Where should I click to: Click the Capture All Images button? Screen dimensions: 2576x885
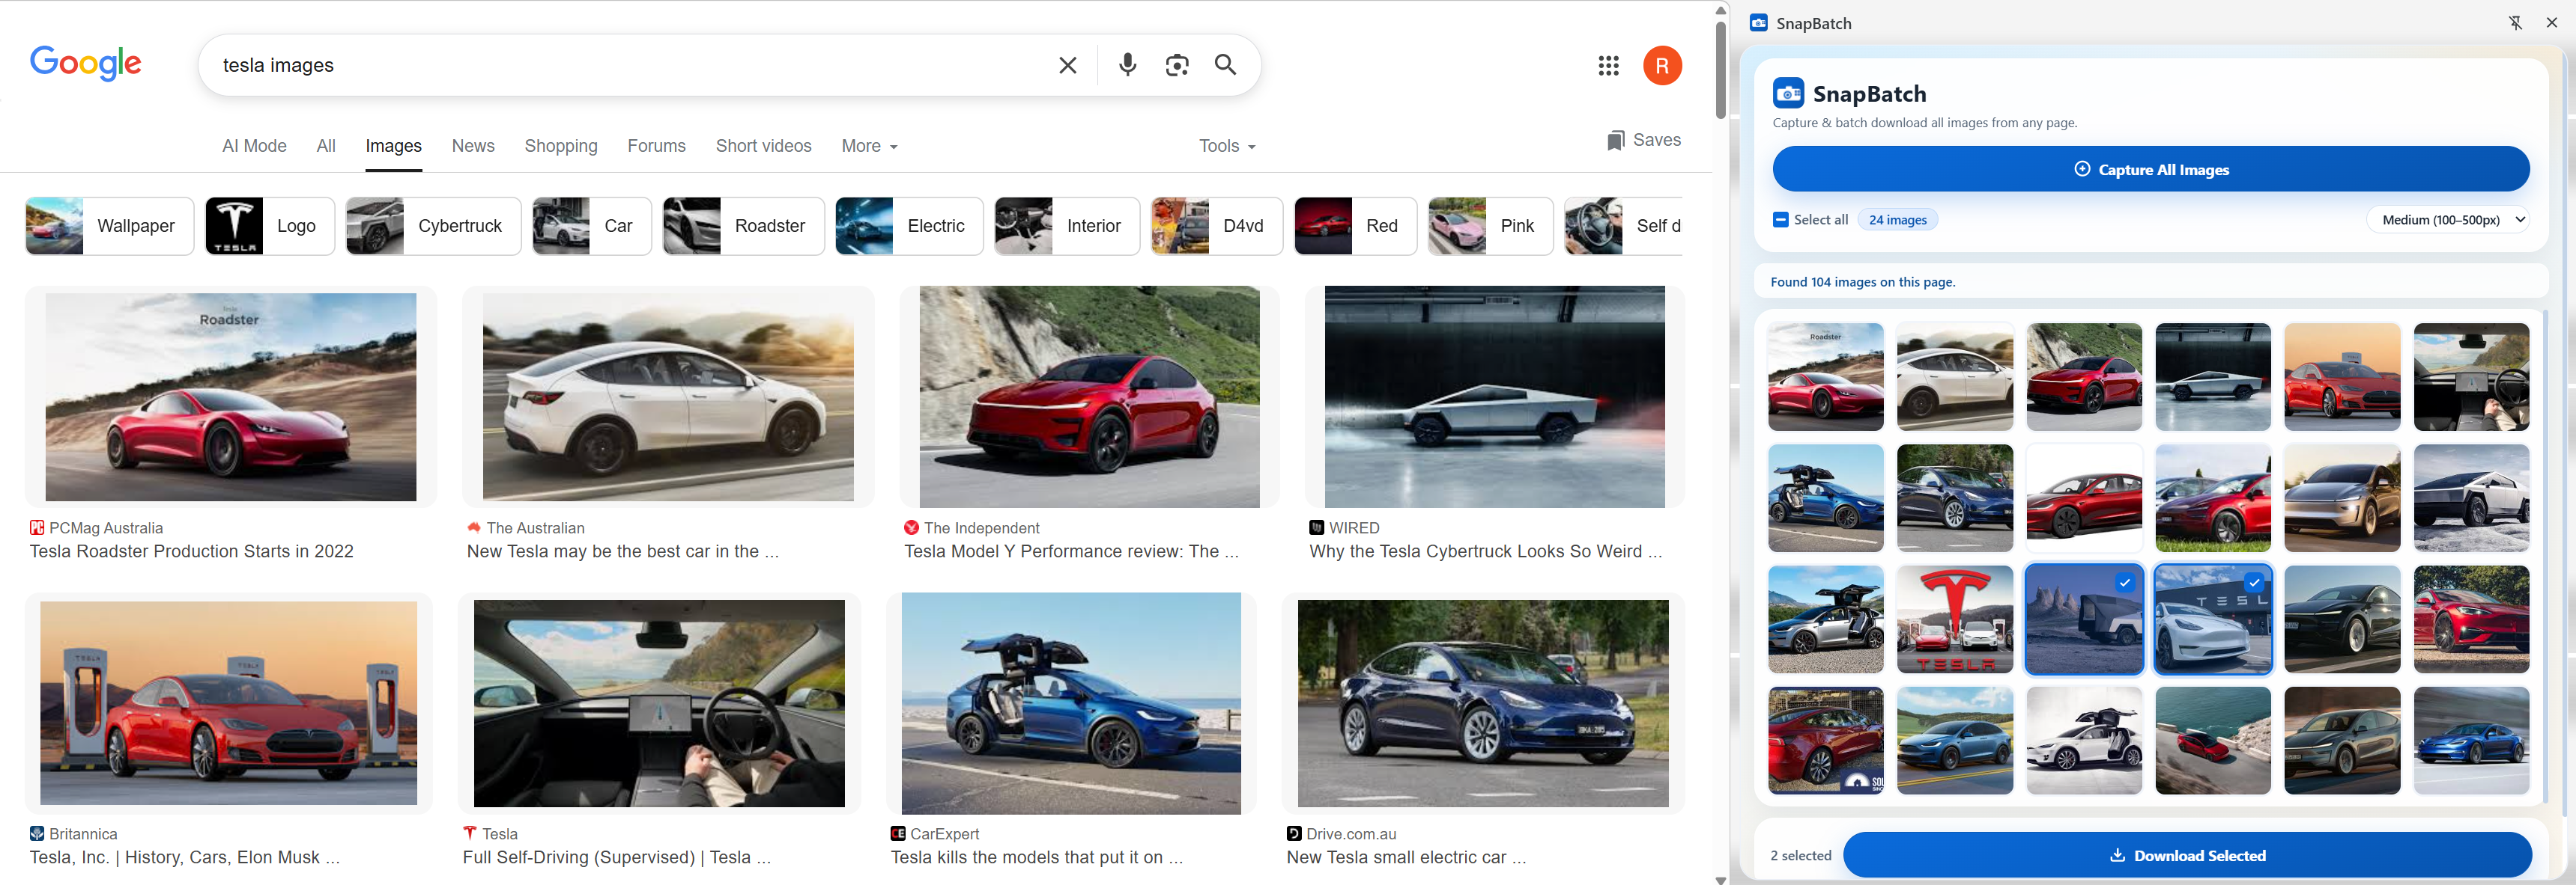(x=2151, y=168)
